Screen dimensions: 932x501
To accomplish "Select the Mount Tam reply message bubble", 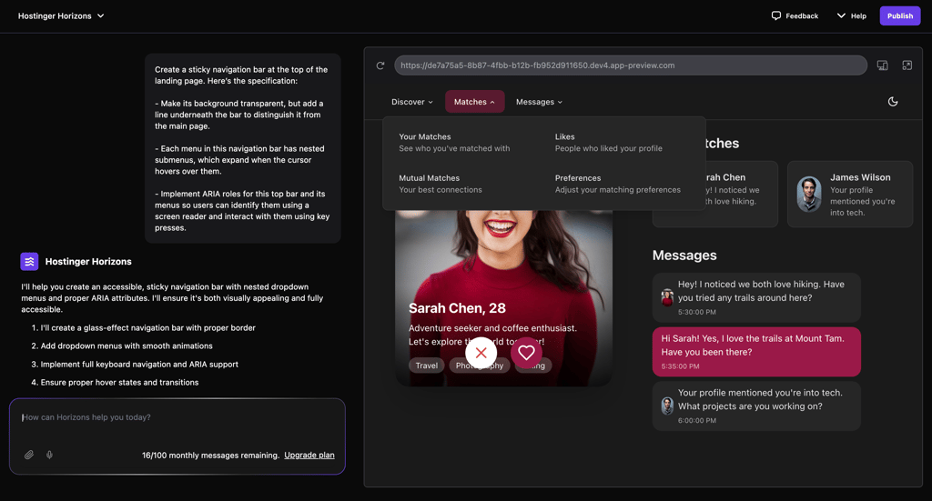I will click(x=756, y=351).
